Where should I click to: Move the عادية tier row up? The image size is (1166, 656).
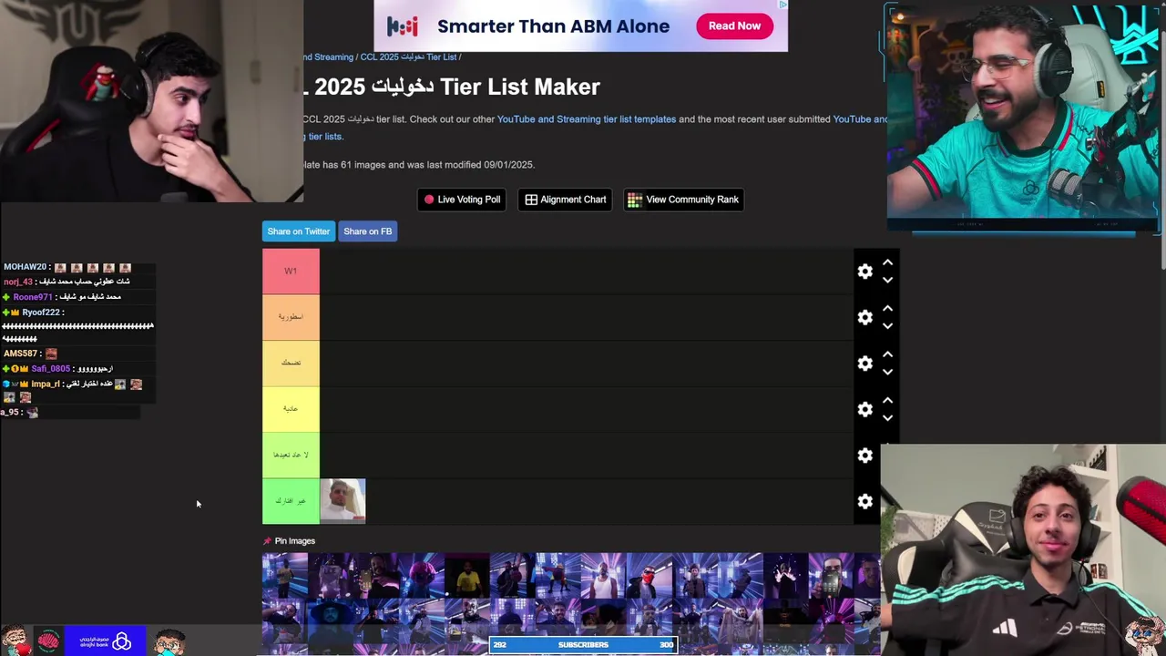pos(887,400)
